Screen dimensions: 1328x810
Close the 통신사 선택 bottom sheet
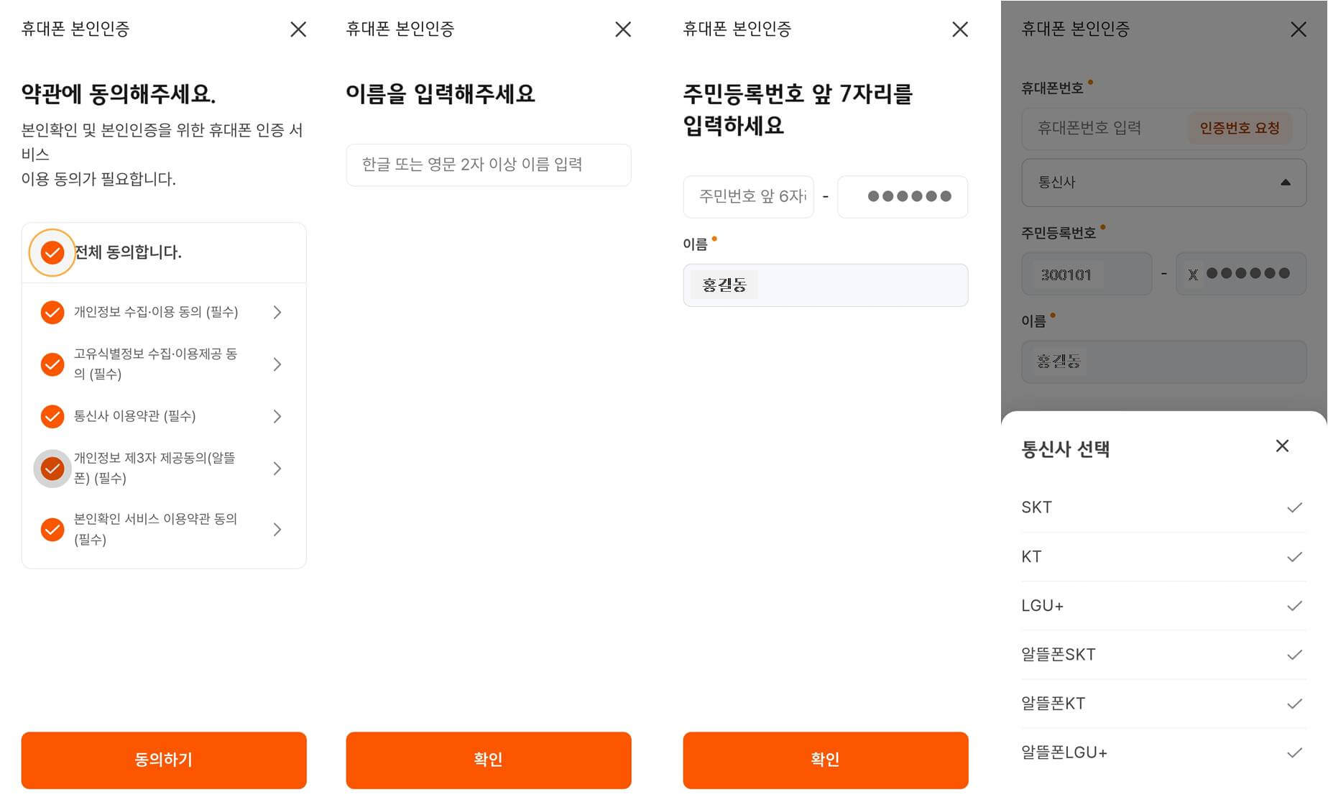pyautogui.click(x=1282, y=446)
